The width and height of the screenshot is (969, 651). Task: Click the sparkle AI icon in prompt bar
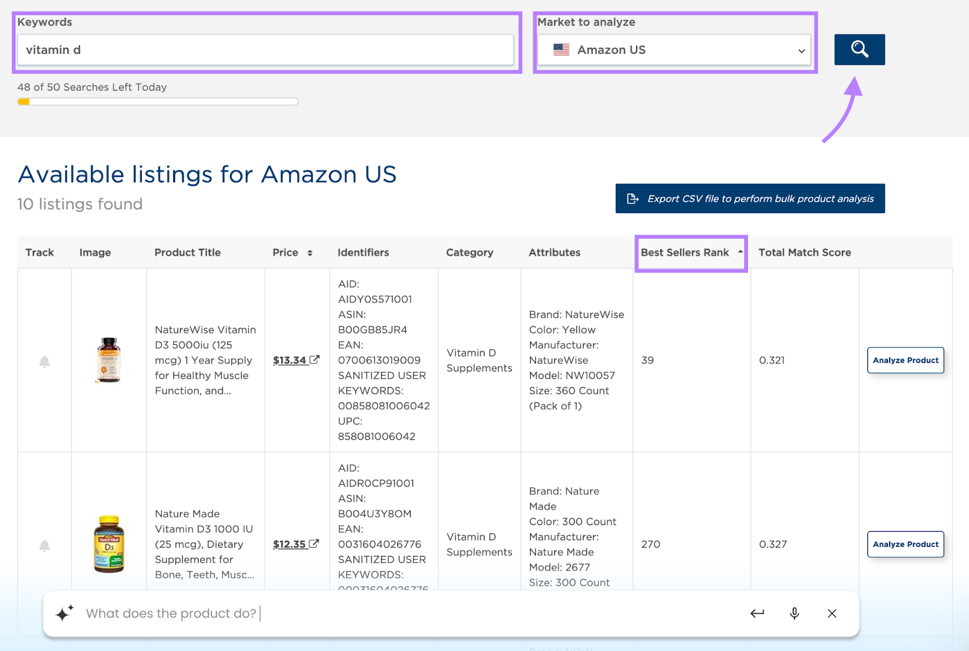tap(64, 613)
